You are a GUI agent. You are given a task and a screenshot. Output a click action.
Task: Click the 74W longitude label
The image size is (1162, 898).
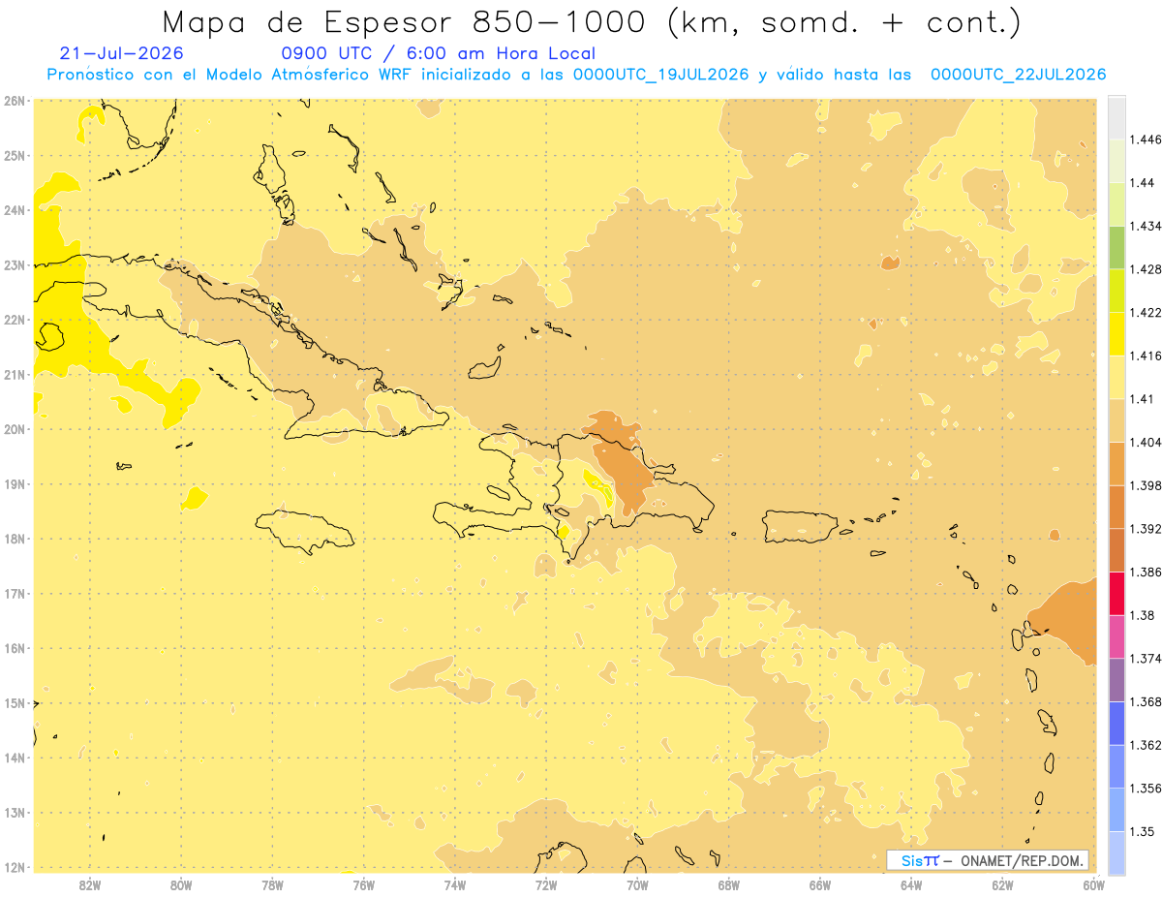454,884
